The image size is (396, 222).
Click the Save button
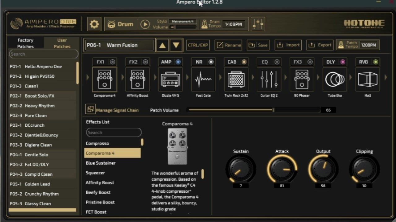coord(258,45)
